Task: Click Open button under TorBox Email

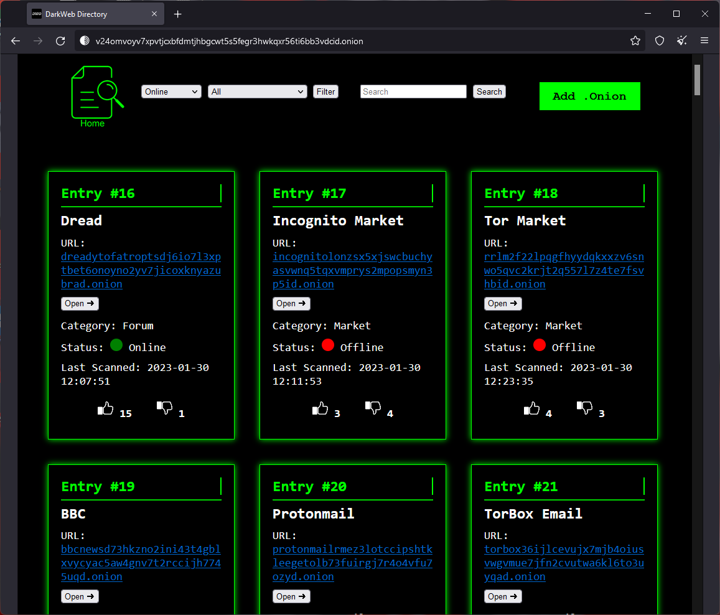Action: pyautogui.click(x=503, y=596)
